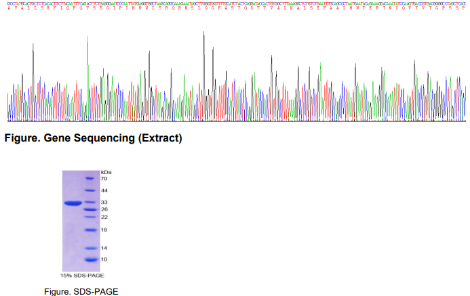The image size is (470, 296).
Task: Click the 'kDa' unit label
Action: (105, 172)
